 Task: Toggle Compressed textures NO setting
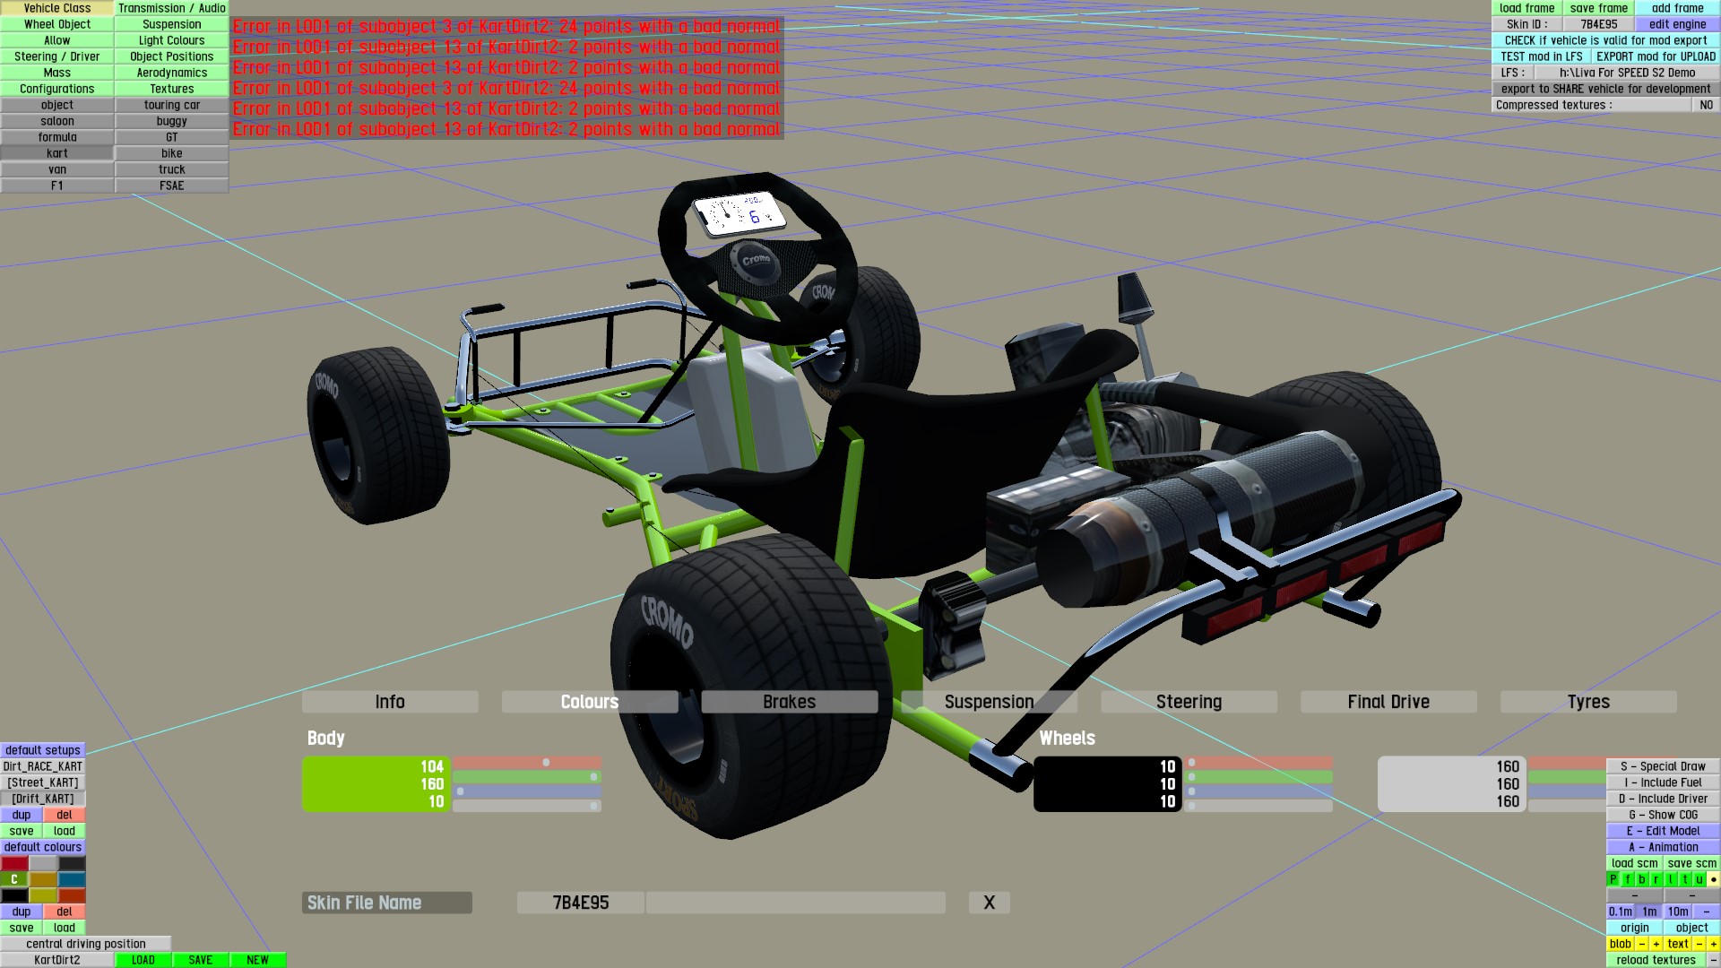pos(1706,105)
